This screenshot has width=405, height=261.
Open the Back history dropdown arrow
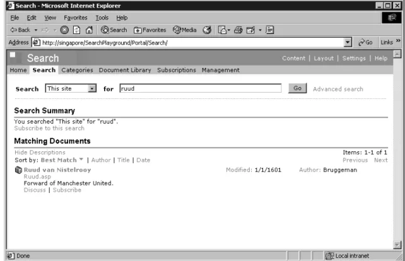point(36,30)
